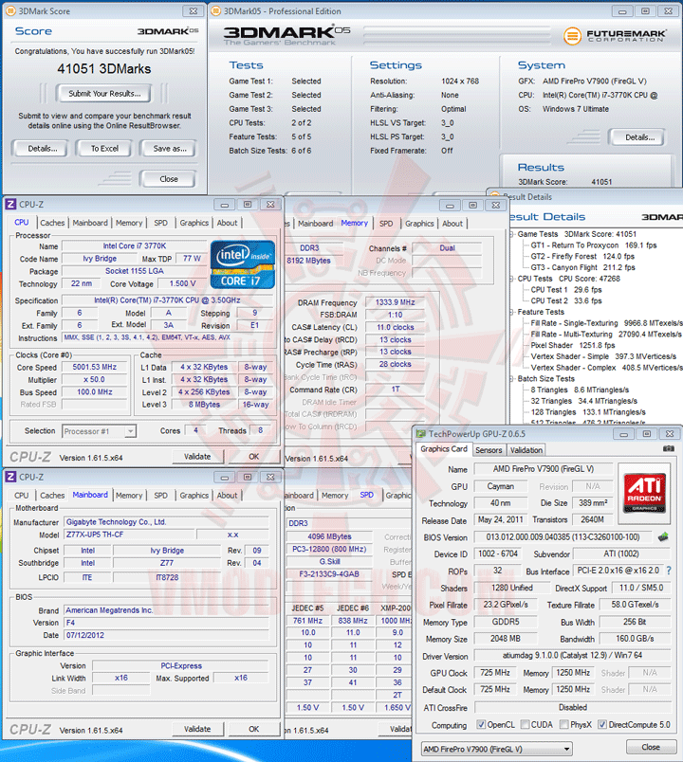Click the GPU-Z camera screenshot icon

point(669,448)
